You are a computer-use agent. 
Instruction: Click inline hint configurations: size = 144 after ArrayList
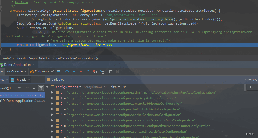(132, 15)
